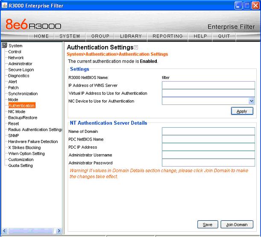
Task: Select Quota Setting in sidebar
Action: pyautogui.click(x=21, y=166)
